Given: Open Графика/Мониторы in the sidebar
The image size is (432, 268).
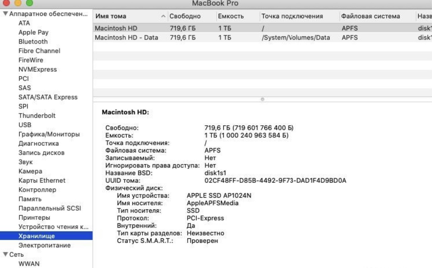Looking at the screenshot, I should pos(49,134).
